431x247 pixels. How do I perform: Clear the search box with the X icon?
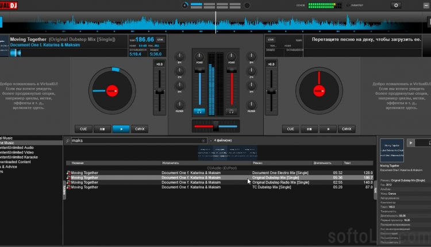click(x=203, y=141)
